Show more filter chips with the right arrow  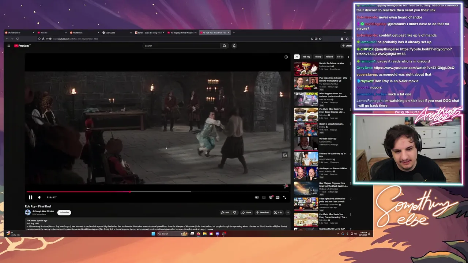348,57
